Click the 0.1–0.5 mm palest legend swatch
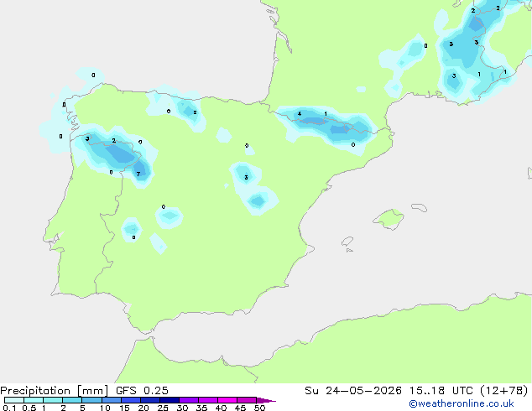Screen dimensions: 532x411 click(x=14, y=400)
